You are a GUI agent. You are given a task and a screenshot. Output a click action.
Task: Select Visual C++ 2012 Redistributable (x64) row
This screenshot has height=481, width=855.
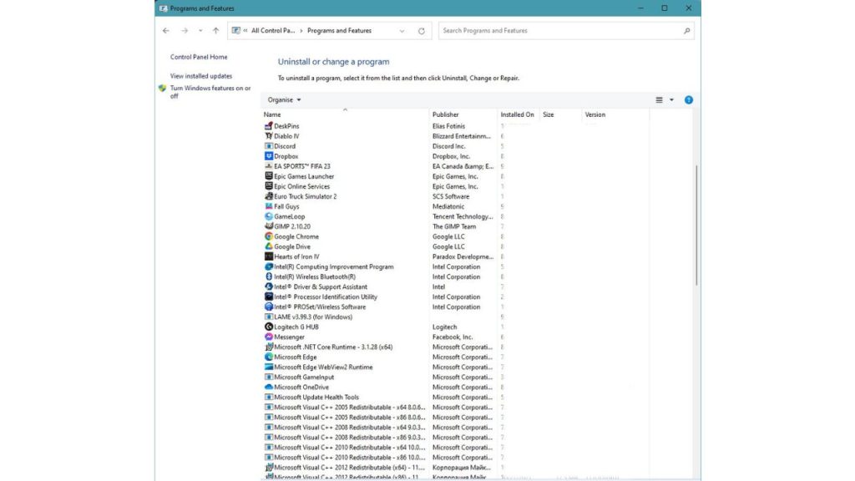point(455,468)
